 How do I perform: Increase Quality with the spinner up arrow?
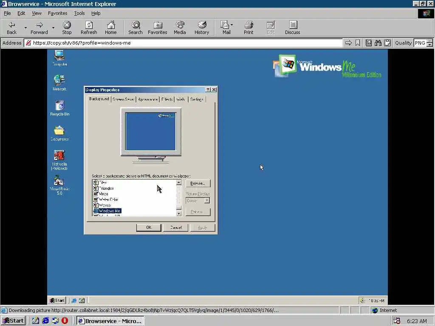coord(430,41)
